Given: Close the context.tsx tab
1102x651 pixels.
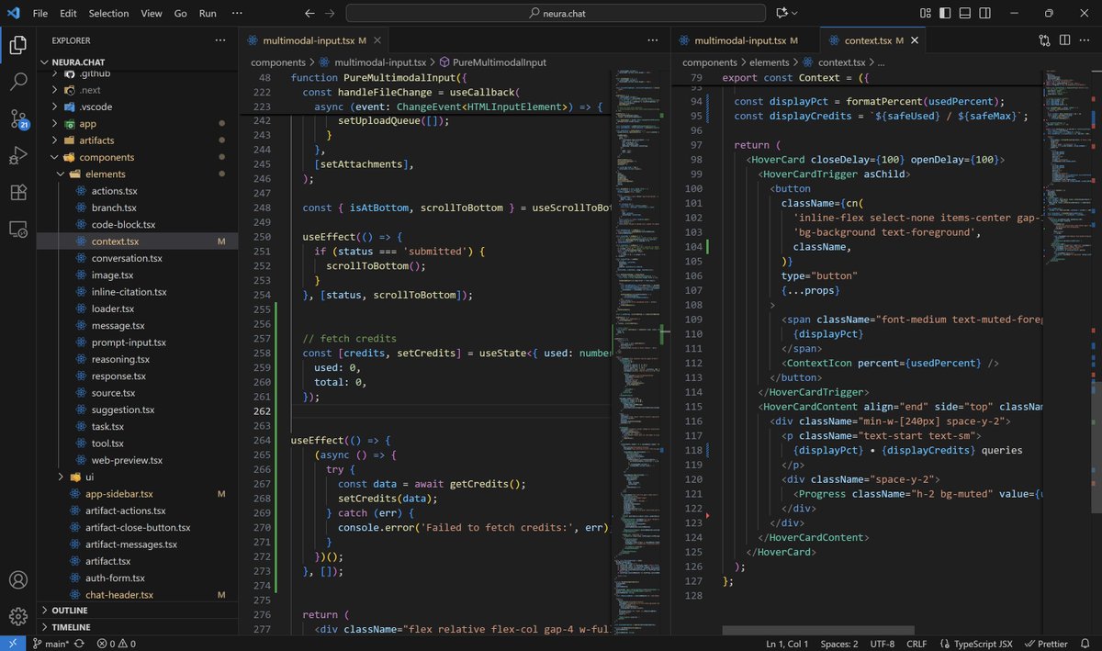Looking at the screenshot, I should pyautogui.click(x=916, y=41).
